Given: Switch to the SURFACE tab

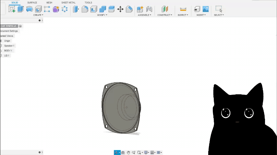Looking at the screenshot, I should click(x=32, y=3).
